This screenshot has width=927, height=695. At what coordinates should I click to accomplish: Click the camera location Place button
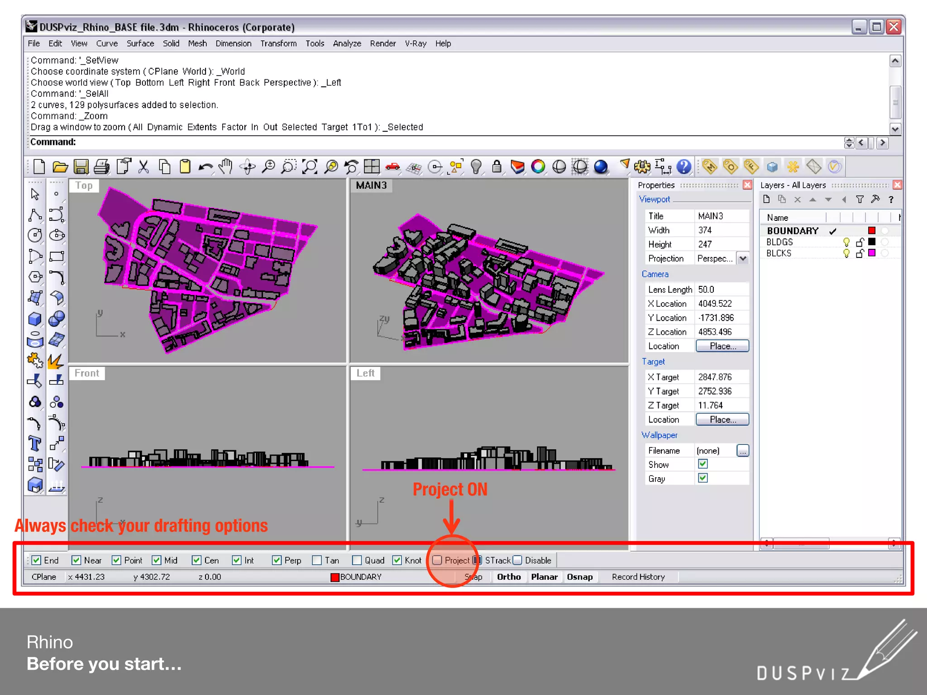click(x=722, y=346)
